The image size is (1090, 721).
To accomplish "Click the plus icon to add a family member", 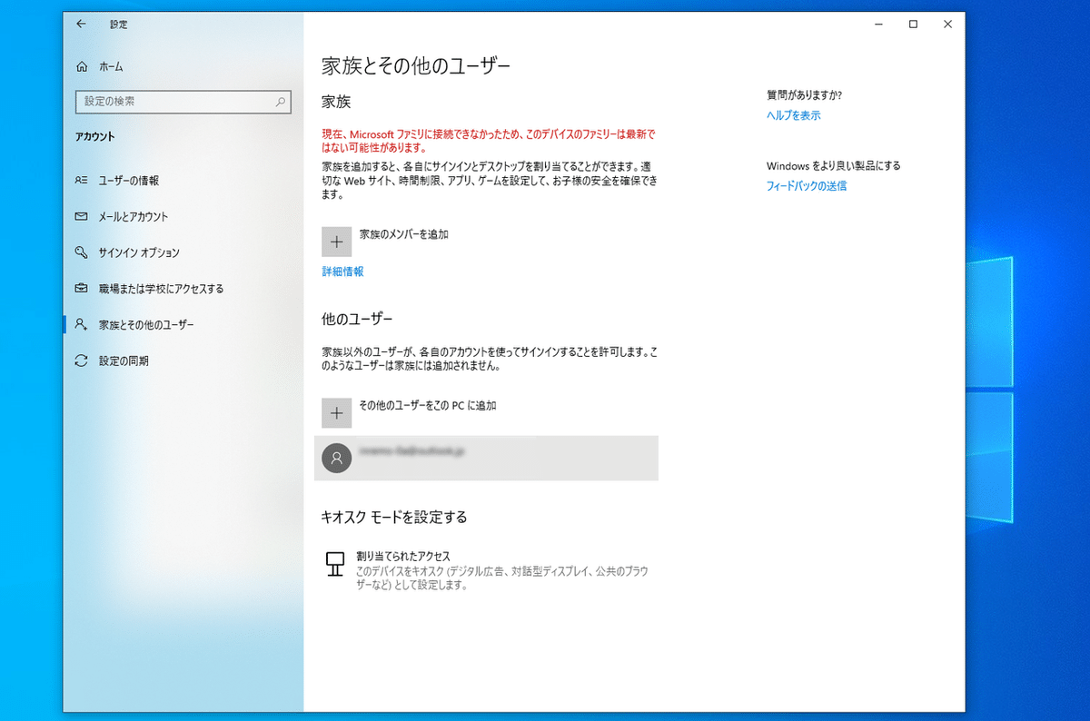I will coord(337,241).
